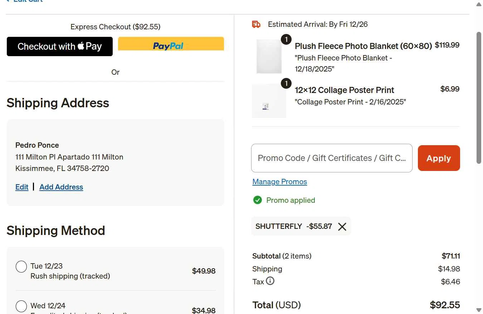Remove the SHUTTERFLY promo code
Image resolution: width=483 pixels, height=314 pixels.
pos(342,226)
